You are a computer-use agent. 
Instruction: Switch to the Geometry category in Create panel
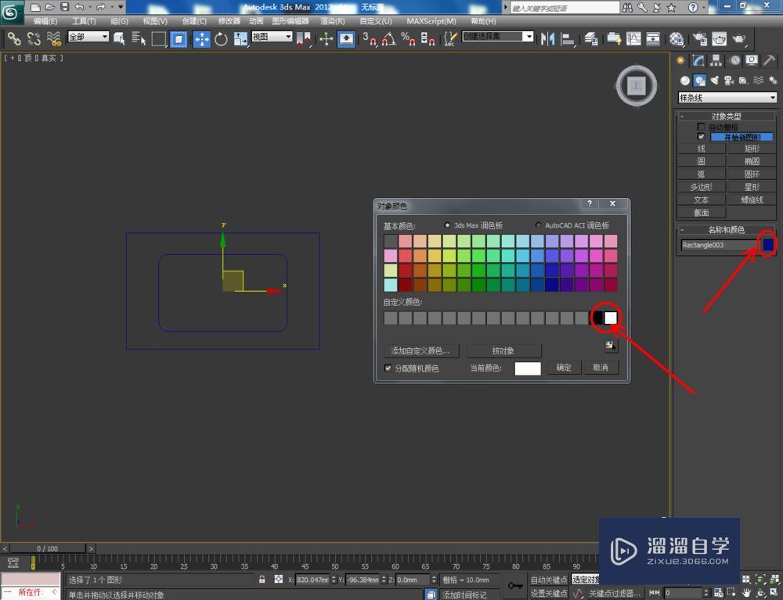pyautogui.click(x=684, y=80)
